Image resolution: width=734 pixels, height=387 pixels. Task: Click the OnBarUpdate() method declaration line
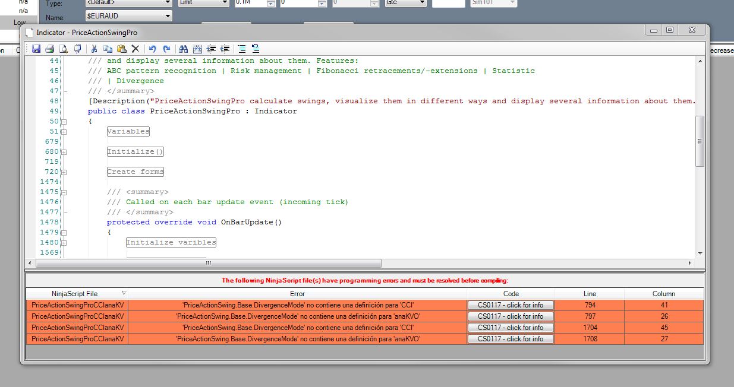tap(194, 223)
